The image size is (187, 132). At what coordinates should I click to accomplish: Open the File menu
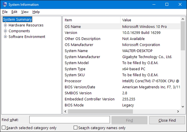pyautogui.click(x=5, y=12)
